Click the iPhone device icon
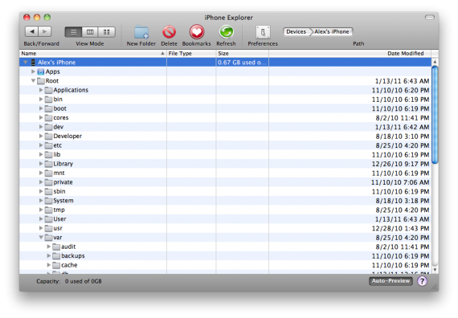The height and width of the screenshot is (318, 458). [33, 62]
